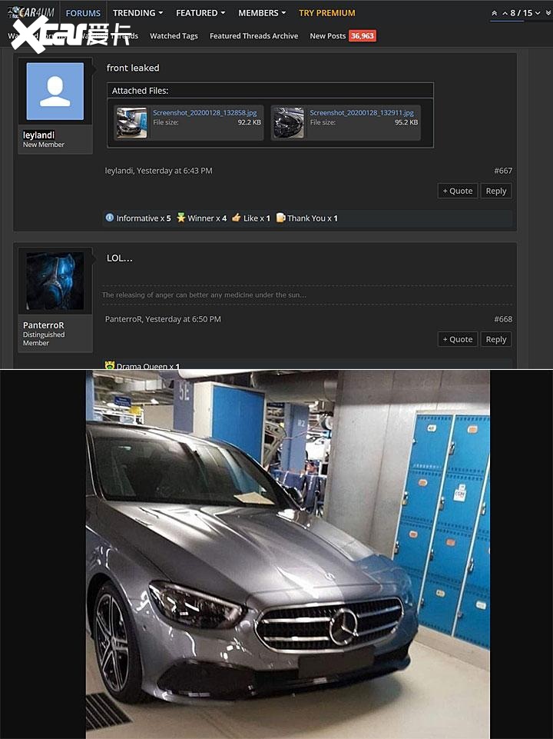Open the Try Premium menu item

coord(327,13)
